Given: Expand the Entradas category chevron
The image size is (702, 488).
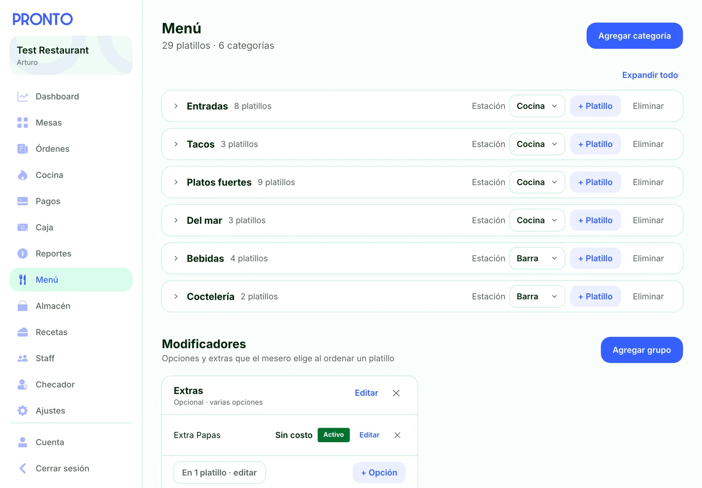Looking at the screenshot, I should (x=176, y=106).
